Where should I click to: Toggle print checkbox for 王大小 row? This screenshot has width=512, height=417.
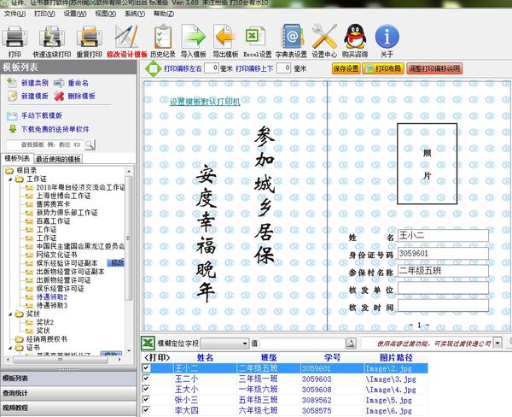pyautogui.click(x=146, y=389)
